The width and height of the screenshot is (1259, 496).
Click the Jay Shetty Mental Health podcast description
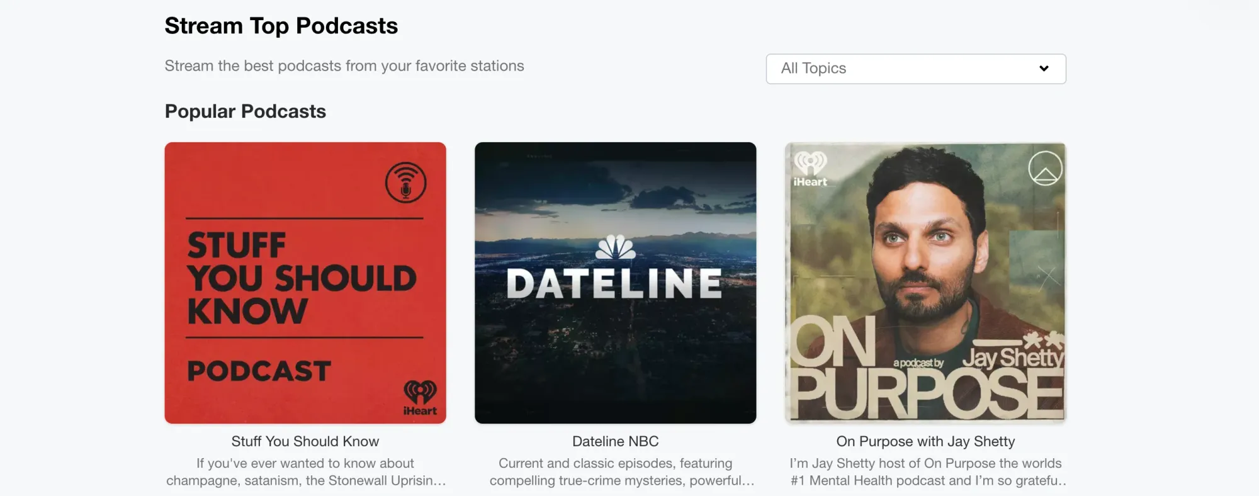(925, 472)
